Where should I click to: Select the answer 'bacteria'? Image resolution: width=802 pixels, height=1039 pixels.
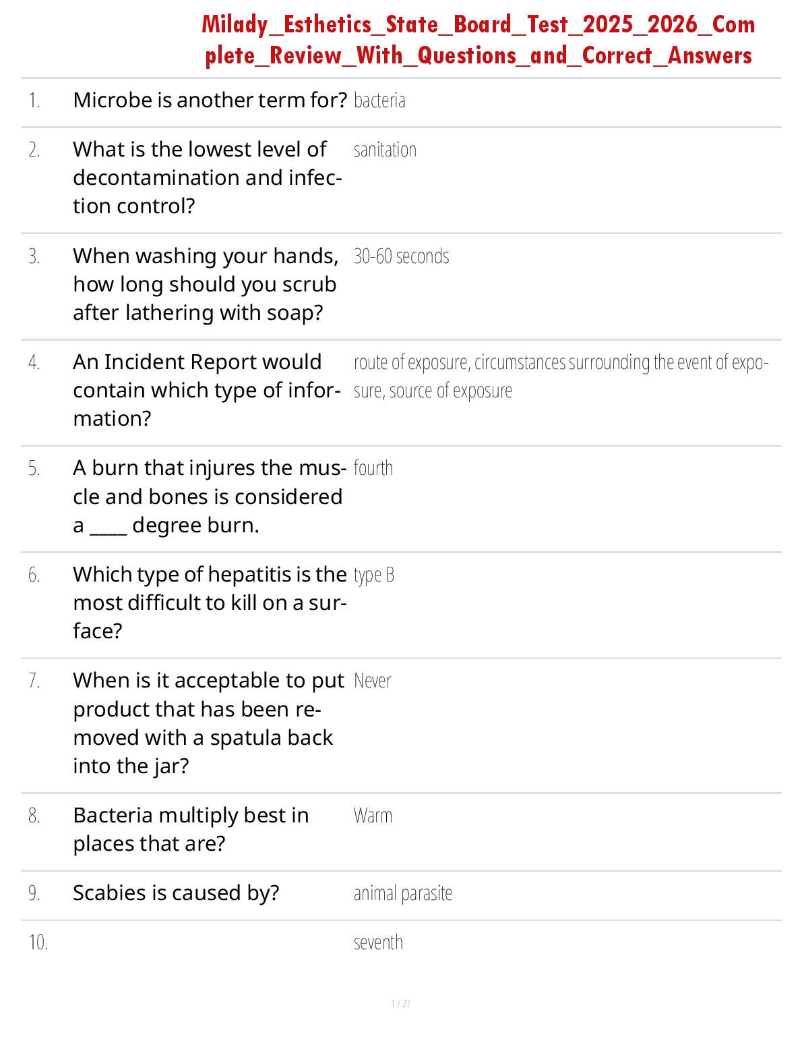click(x=379, y=101)
